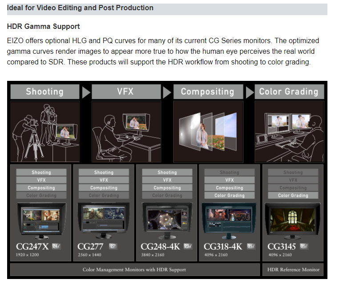Click the VFX label in the CG247X card
This screenshot has height=287, width=343.
click(x=41, y=180)
